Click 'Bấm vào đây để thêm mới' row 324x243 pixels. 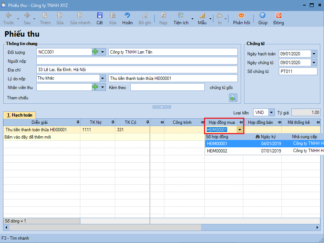pos(28,137)
